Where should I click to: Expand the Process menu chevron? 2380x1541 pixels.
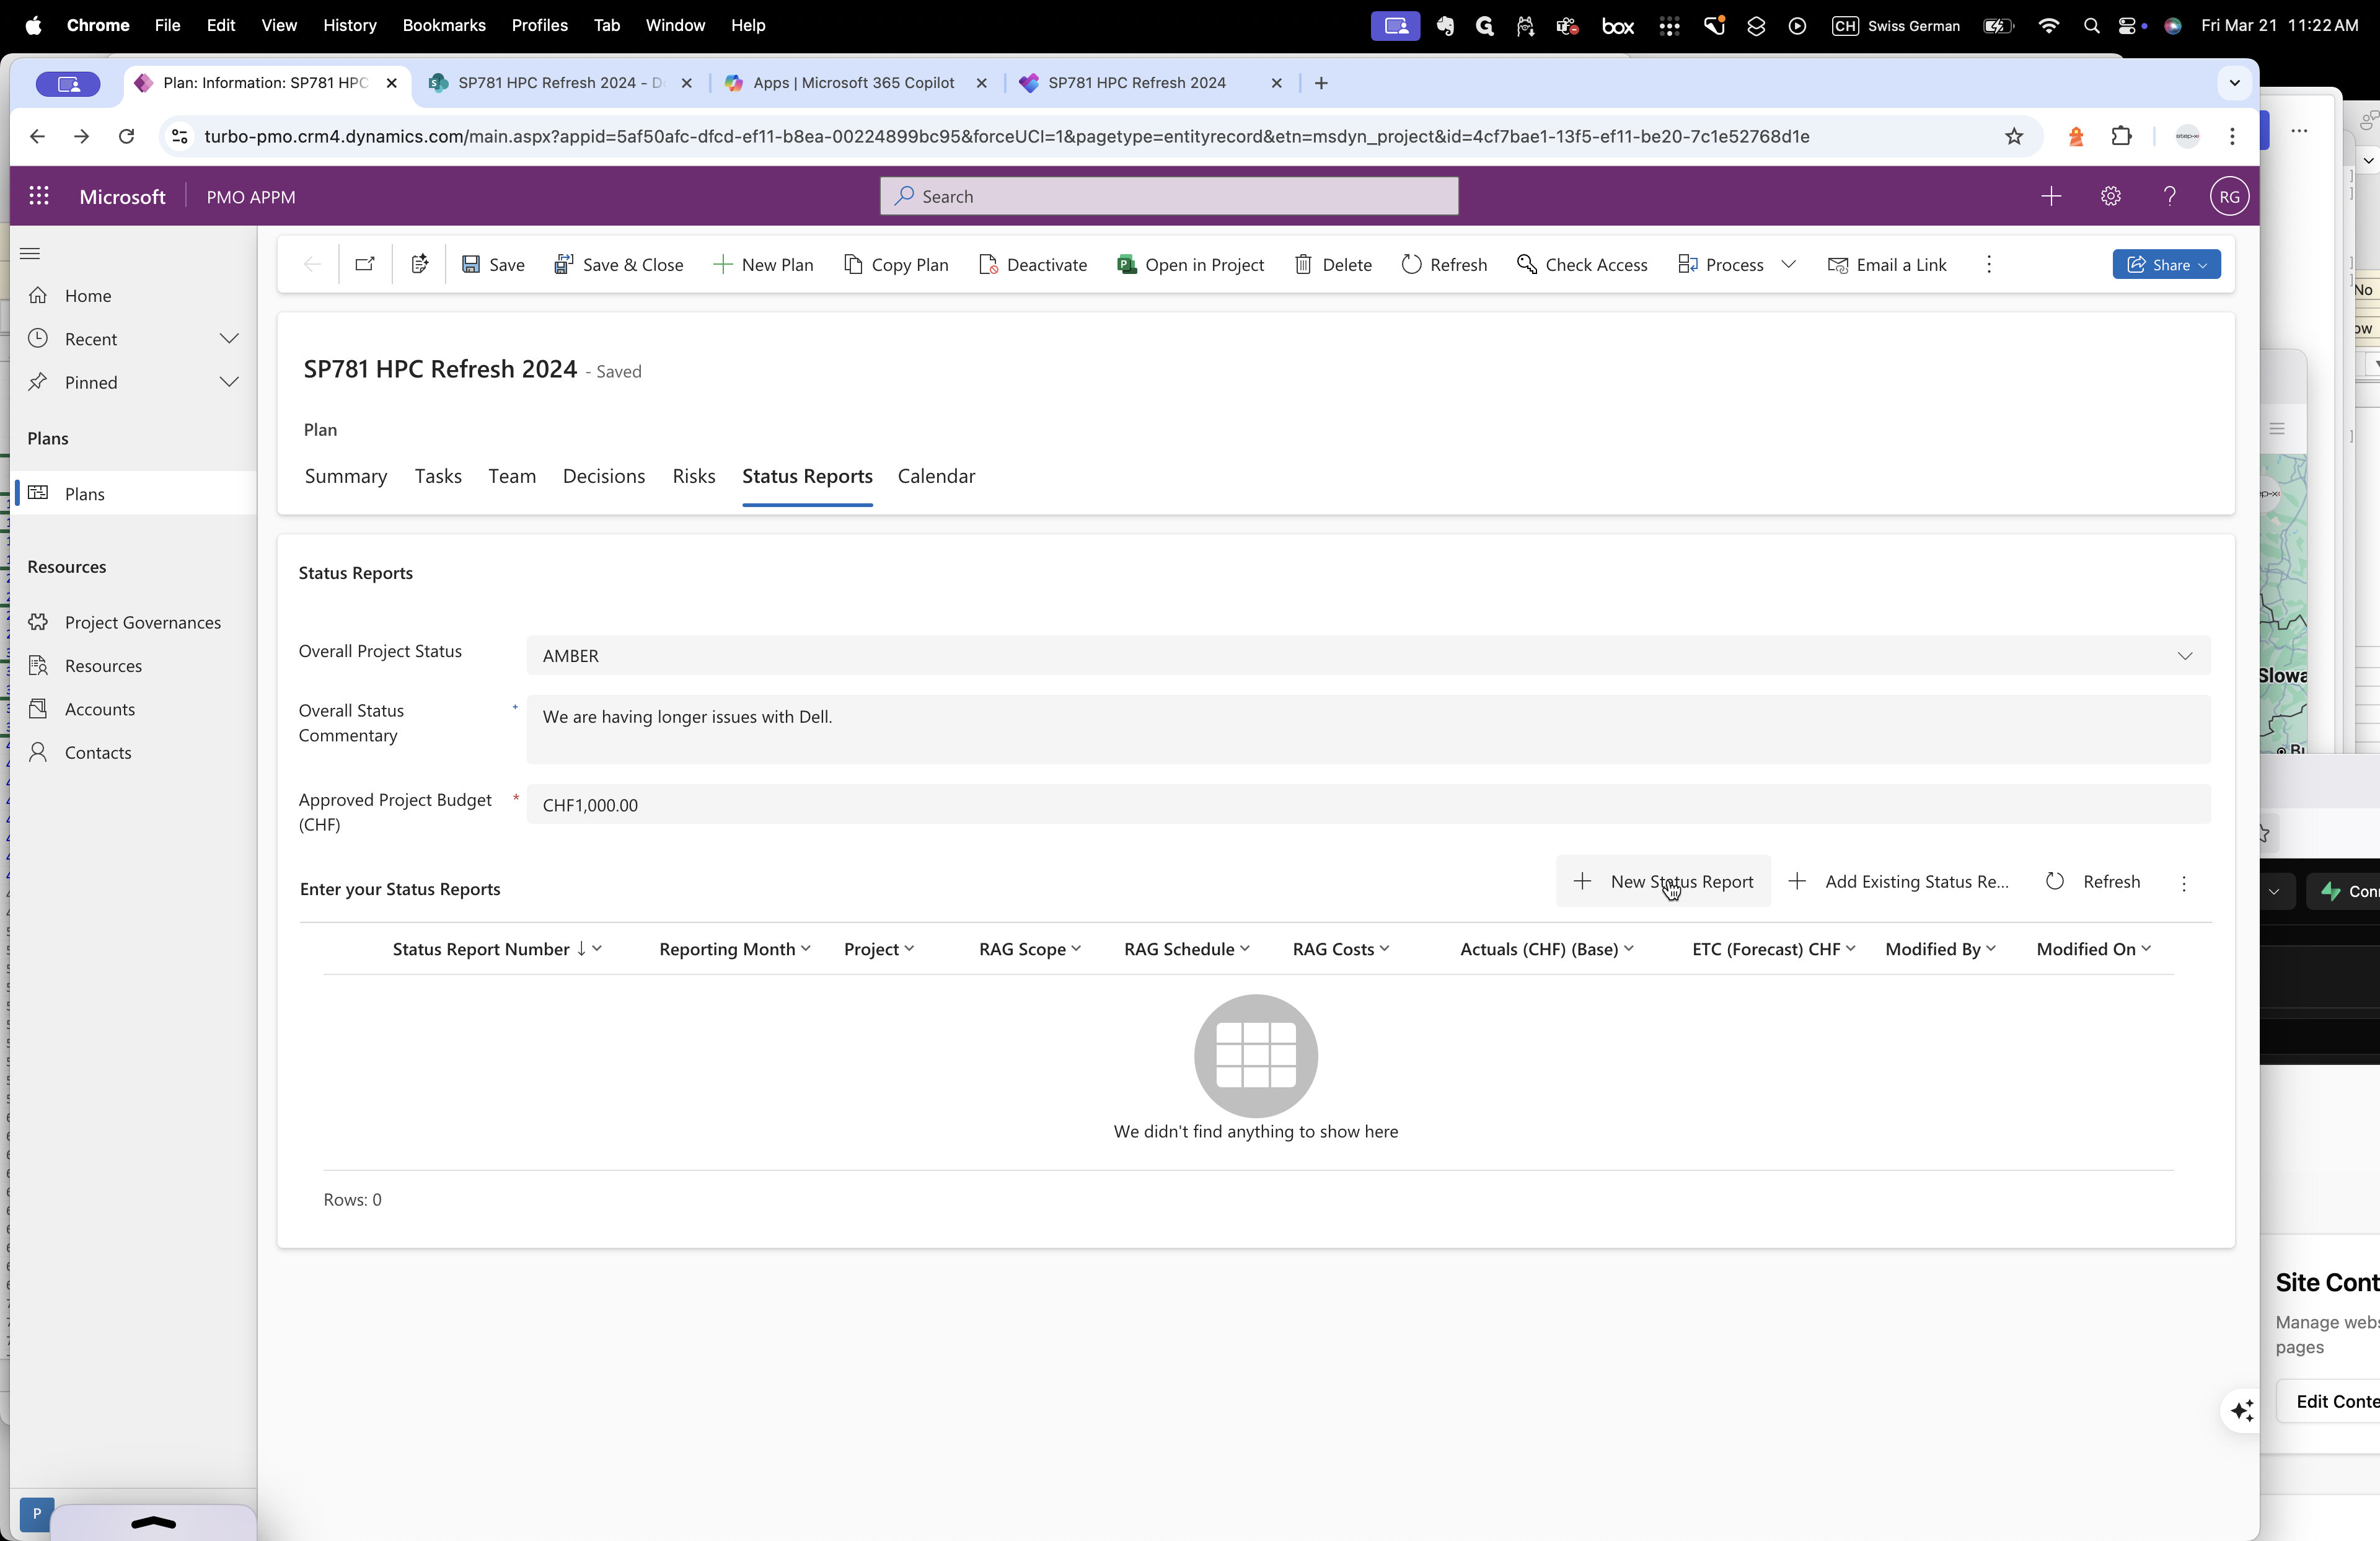point(1789,265)
